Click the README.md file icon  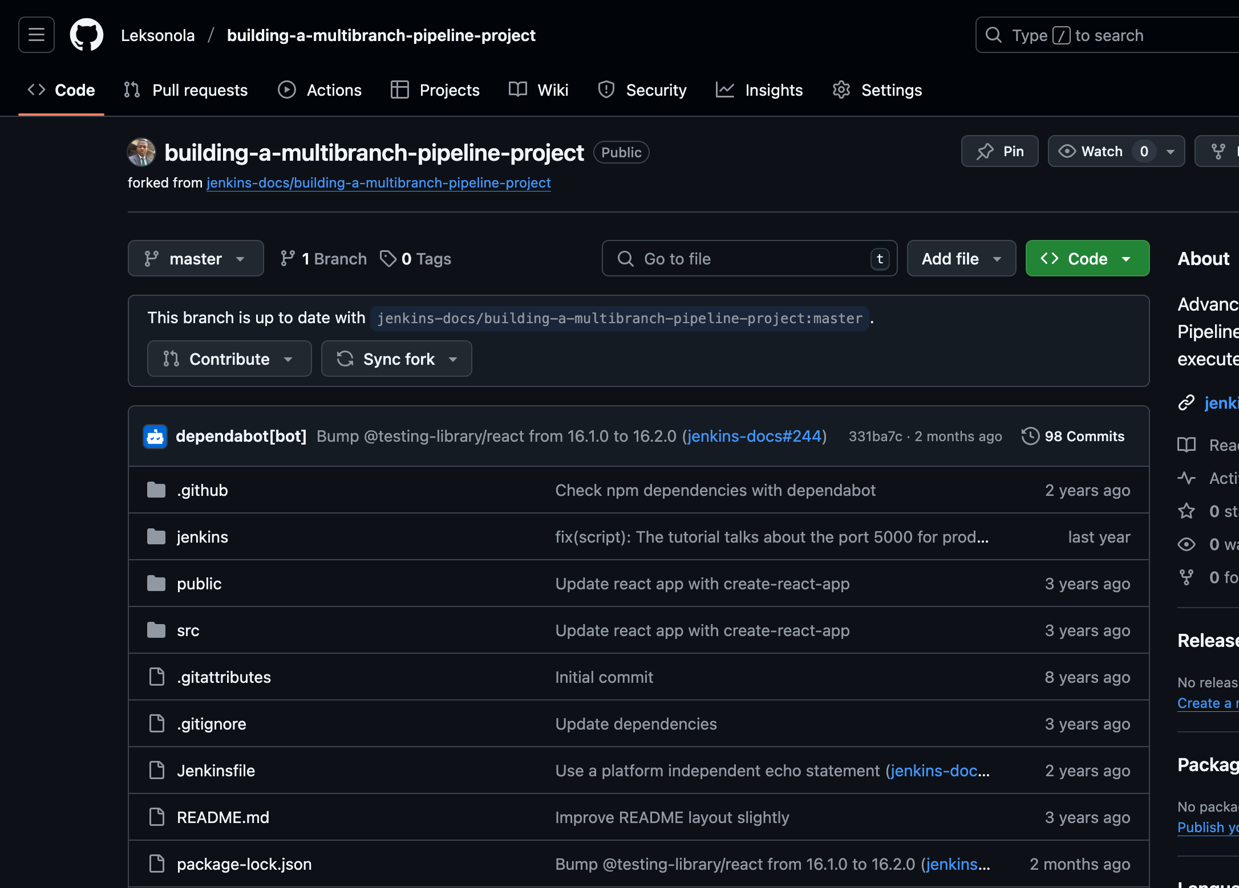pyautogui.click(x=156, y=817)
